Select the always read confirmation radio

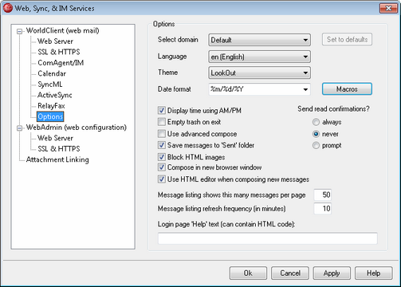click(x=316, y=122)
